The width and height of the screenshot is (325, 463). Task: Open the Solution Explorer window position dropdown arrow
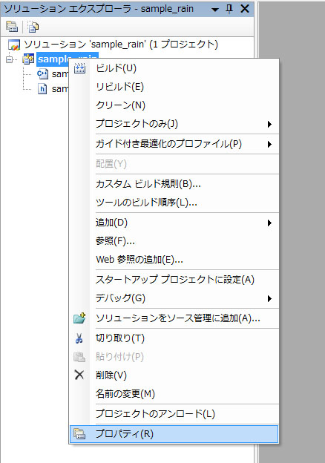215,10
